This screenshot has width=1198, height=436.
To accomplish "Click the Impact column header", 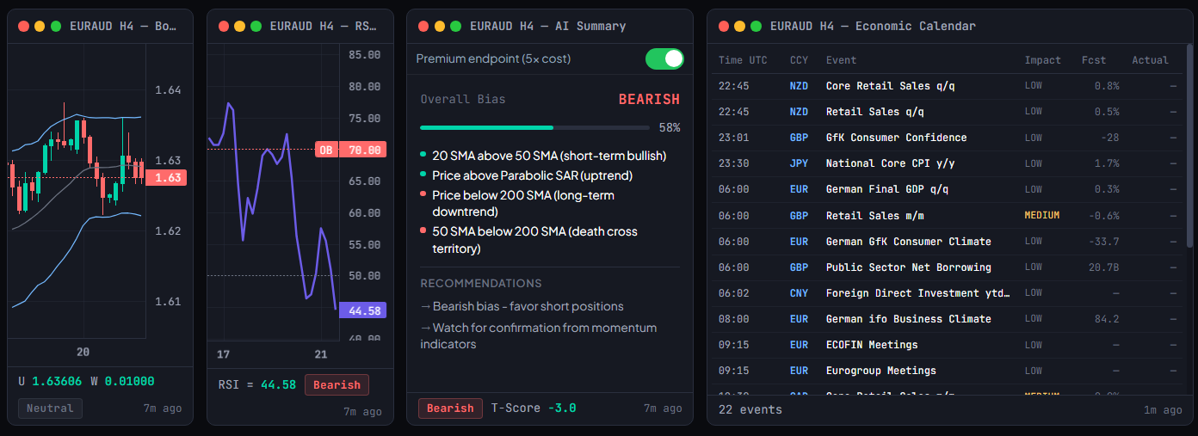I will pos(1042,60).
